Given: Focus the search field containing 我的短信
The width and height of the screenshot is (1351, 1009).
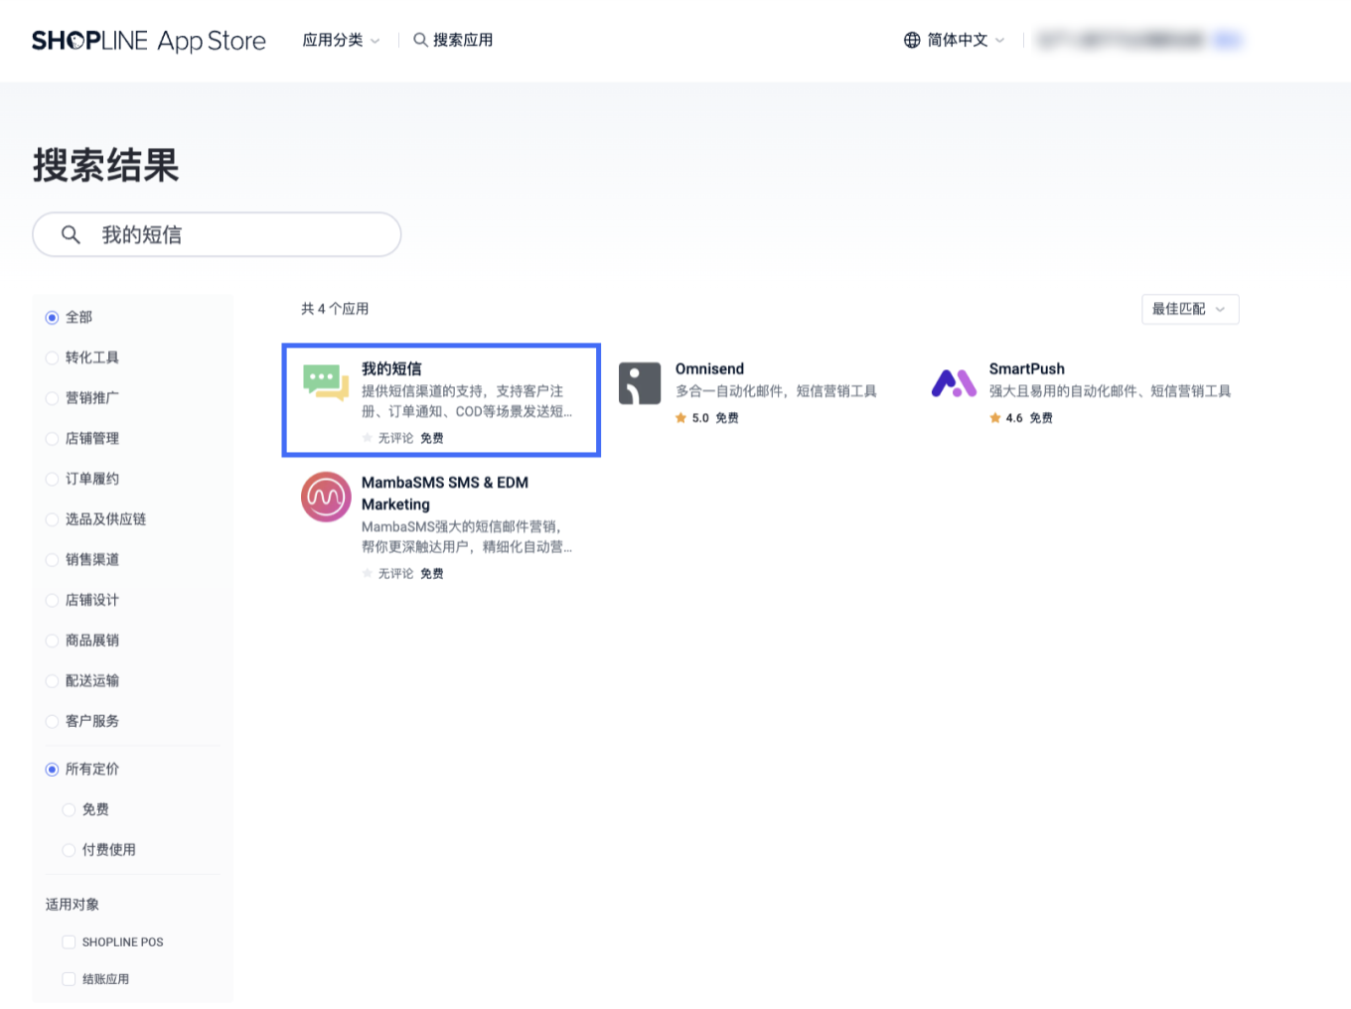Looking at the screenshot, I should click(x=217, y=234).
